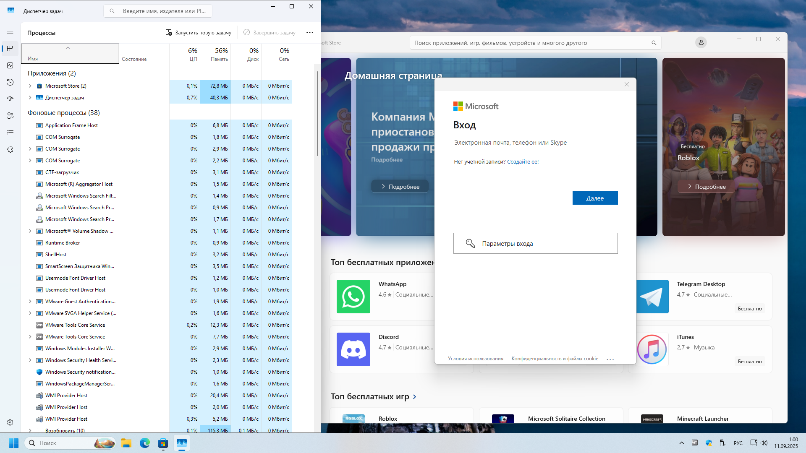Show hidden tray icons chevron
This screenshot has height=453, width=806.
tap(682, 443)
